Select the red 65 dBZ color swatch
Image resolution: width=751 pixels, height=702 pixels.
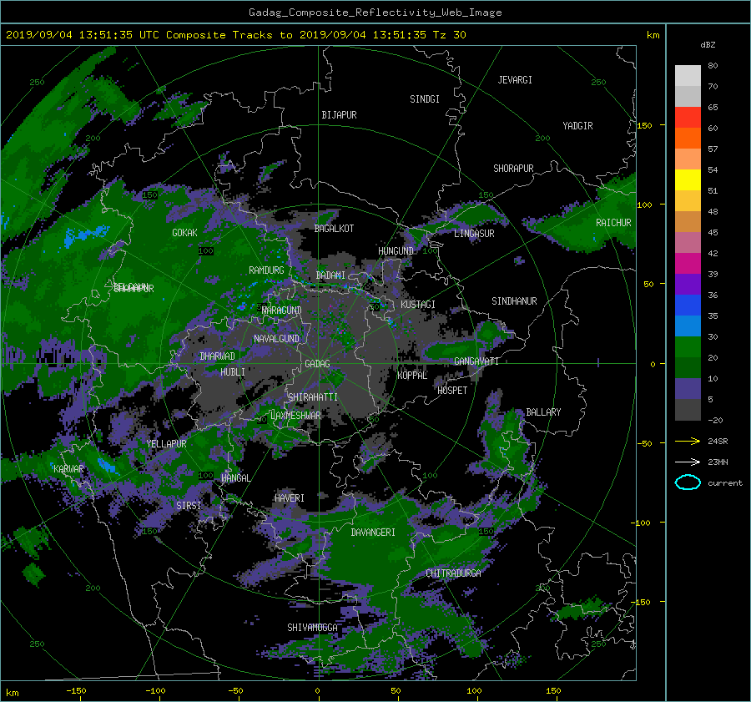[x=688, y=117]
